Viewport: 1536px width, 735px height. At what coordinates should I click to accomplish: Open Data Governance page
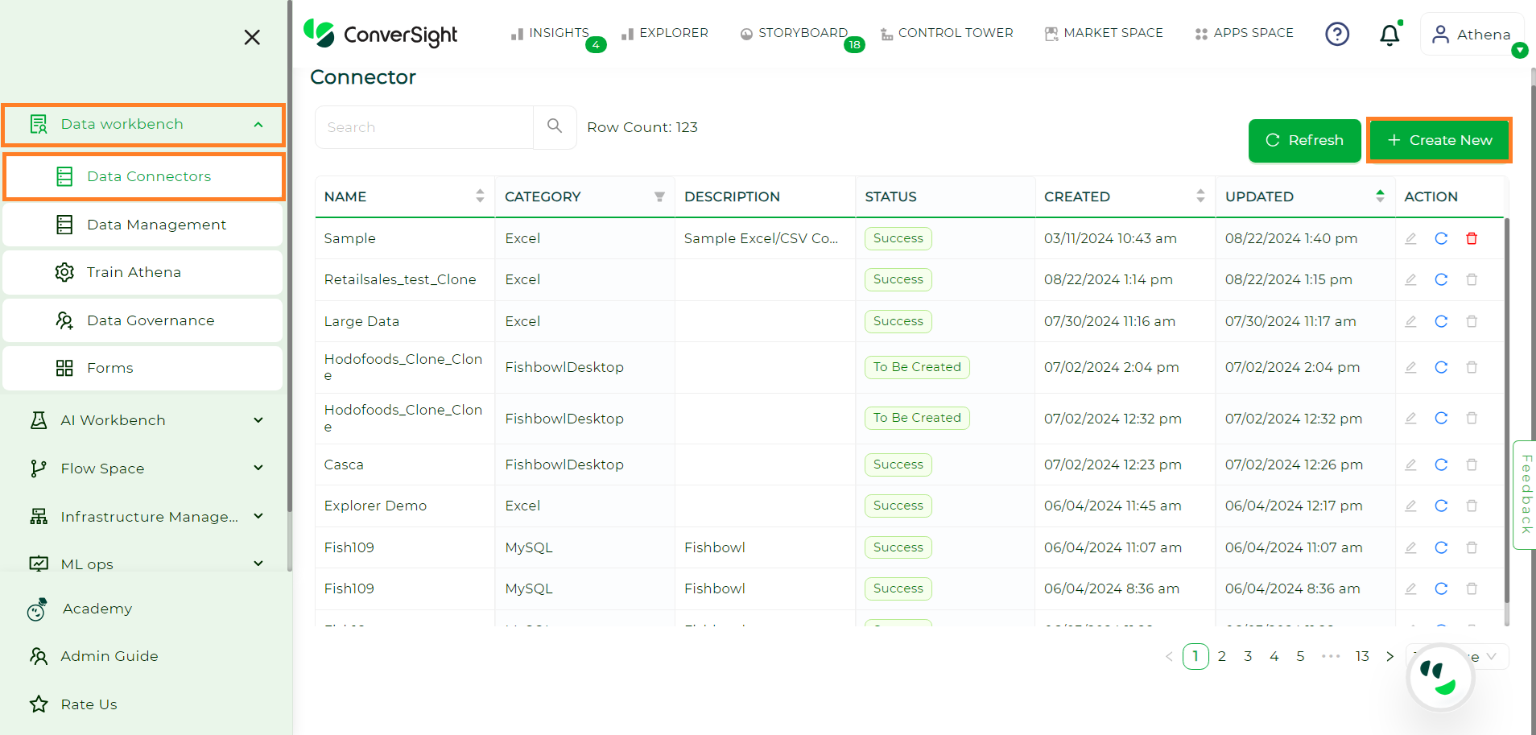pos(142,320)
